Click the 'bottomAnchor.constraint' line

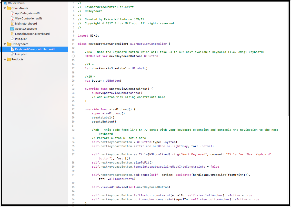tap(175, 199)
